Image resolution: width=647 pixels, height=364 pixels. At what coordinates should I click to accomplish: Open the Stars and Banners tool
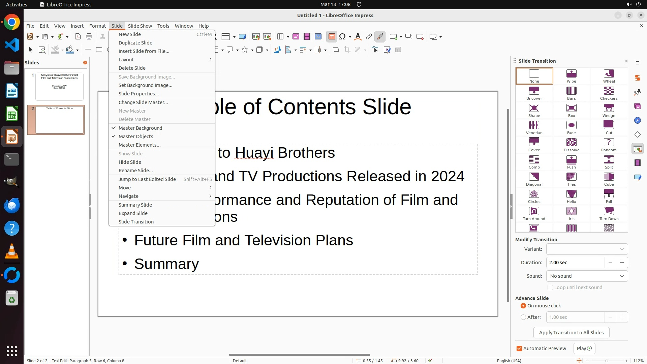(245, 50)
